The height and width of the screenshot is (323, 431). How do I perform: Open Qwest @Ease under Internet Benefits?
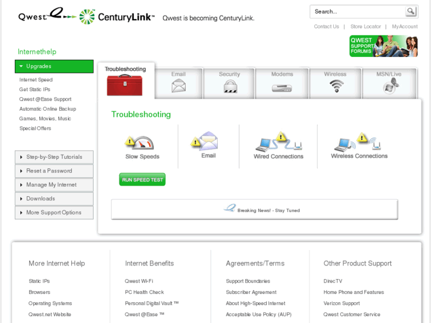144,314
